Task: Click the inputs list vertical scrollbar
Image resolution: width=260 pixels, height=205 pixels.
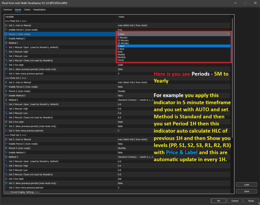Action: tap(232, 78)
